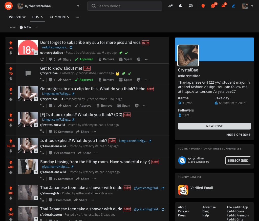Screen dimensions: 259x221
Task: Open the user account dropdown arrow
Action: point(252,6)
